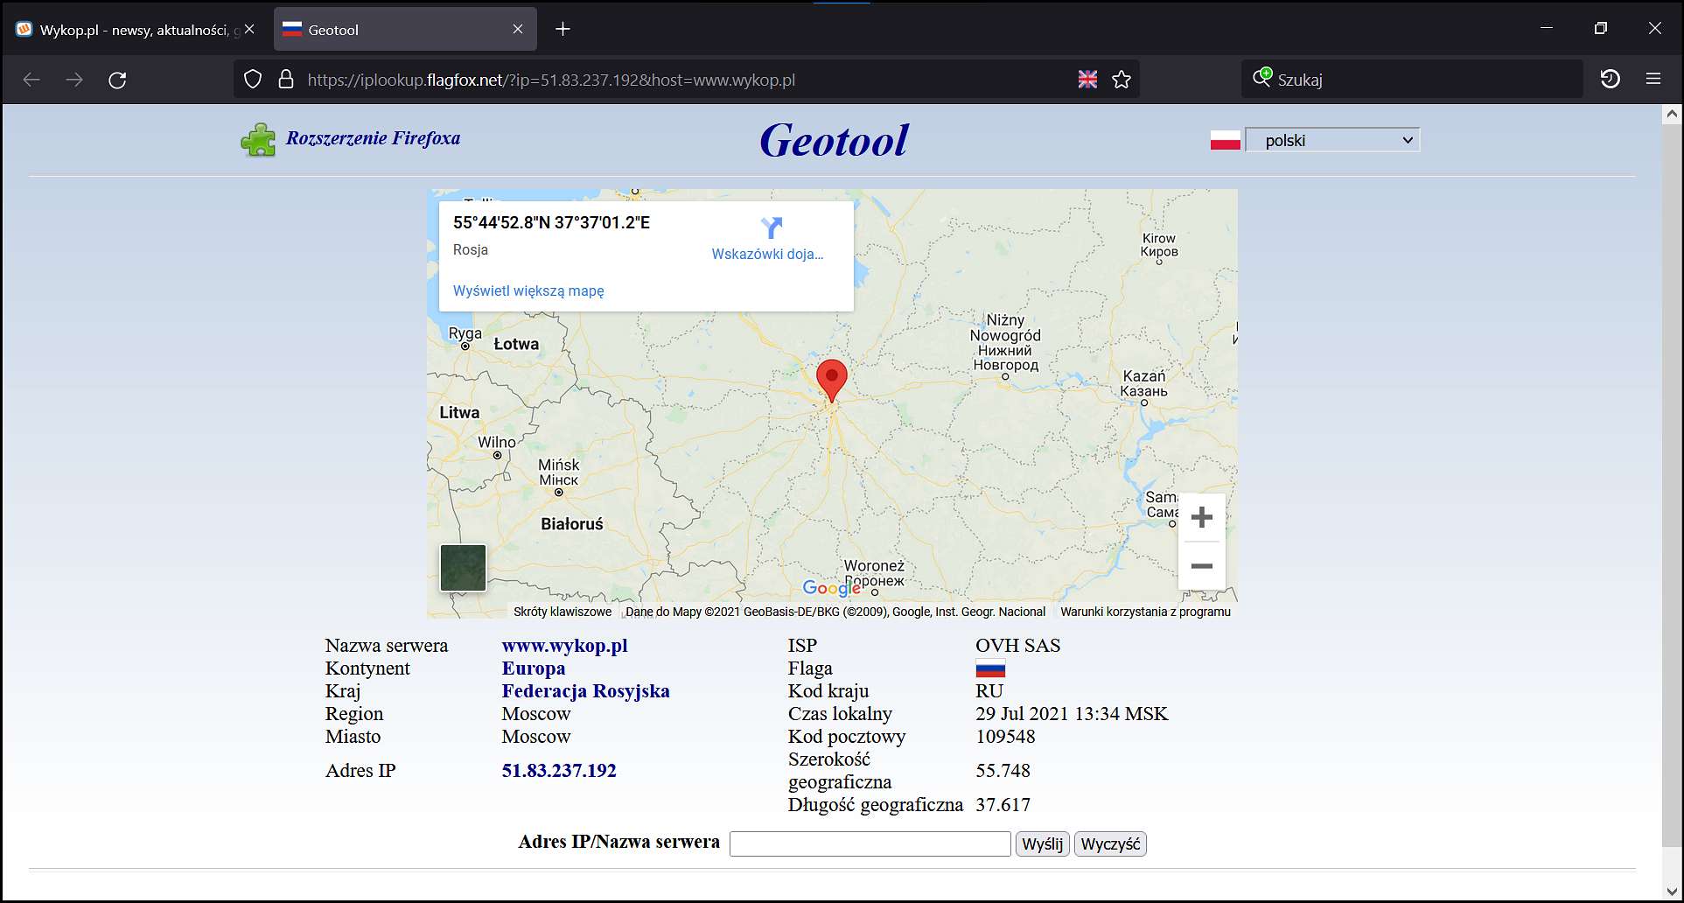The width and height of the screenshot is (1684, 903).
Task: Click the address bar URL
Action: click(551, 80)
